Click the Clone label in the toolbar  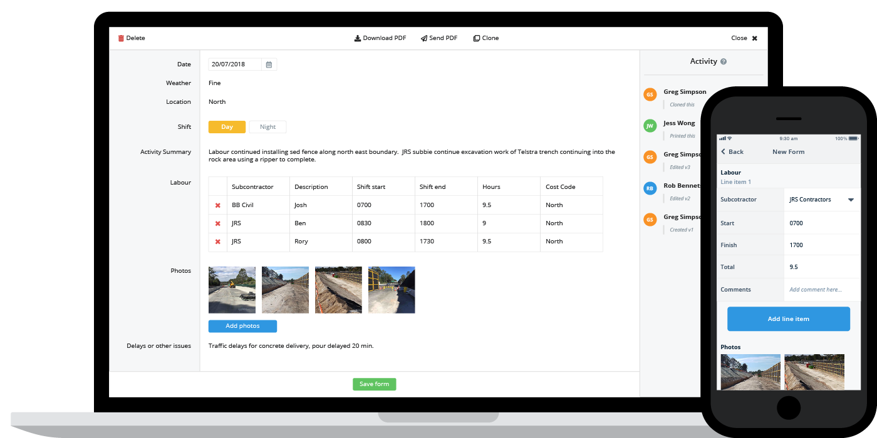click(x=490, y=38)
